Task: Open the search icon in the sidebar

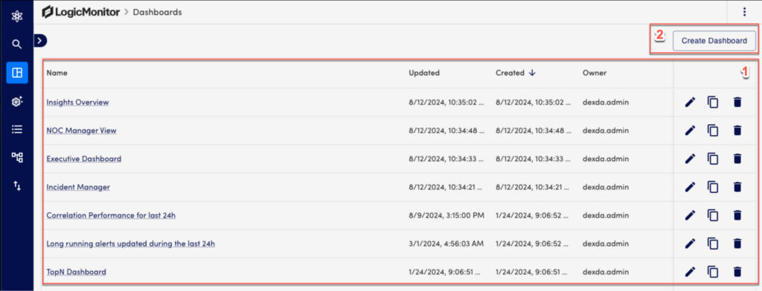Action: [17, 45]
